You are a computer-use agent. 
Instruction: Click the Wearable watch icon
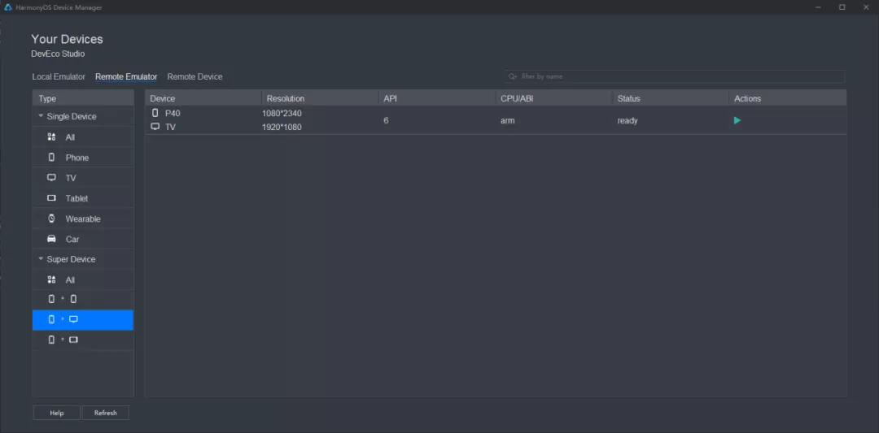coord(51,219)
